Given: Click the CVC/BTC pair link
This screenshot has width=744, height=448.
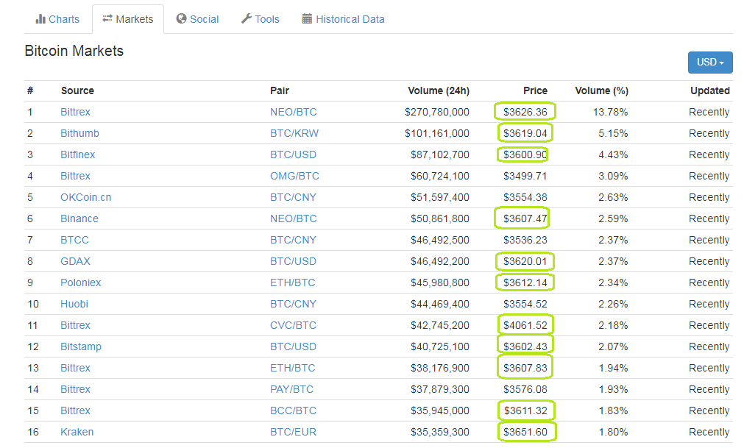Looking at the screenshot, I should tap(293, 325).
